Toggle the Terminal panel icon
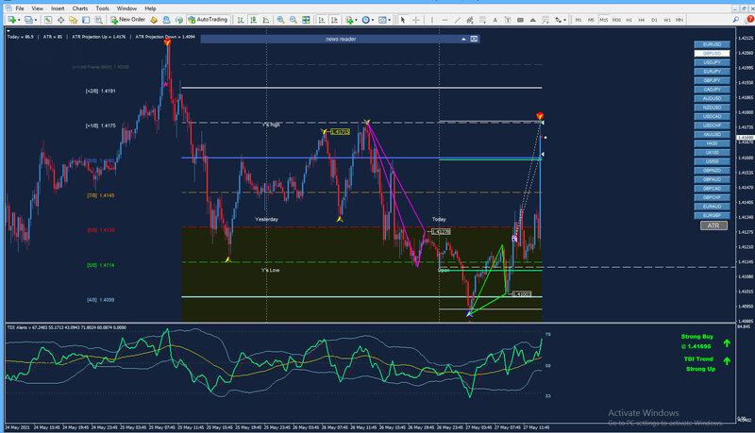 click(86, 20)
